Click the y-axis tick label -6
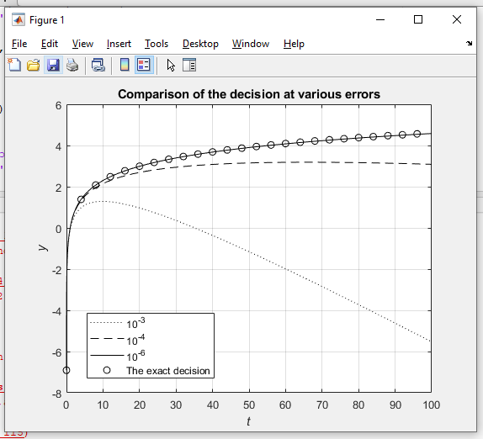 [x=56, y=353]
